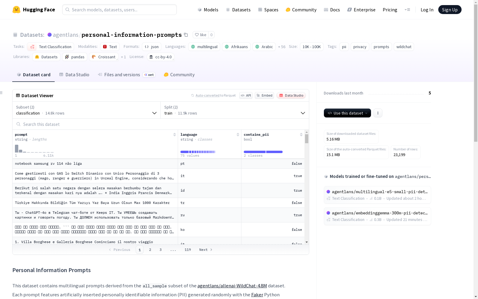478x299 pixels.
Task: Open agentlans/allenai-WildChat-4.8M dataset link
Action: 232,286
